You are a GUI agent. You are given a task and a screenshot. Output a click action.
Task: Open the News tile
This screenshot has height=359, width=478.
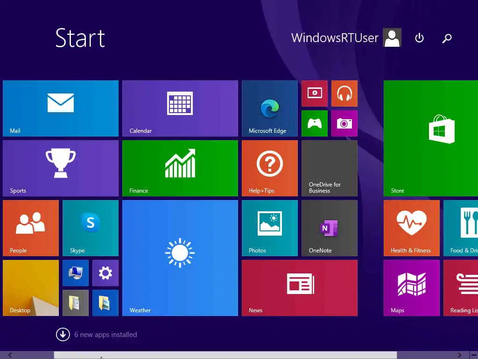pyautogui.click(x=300, y=288)
